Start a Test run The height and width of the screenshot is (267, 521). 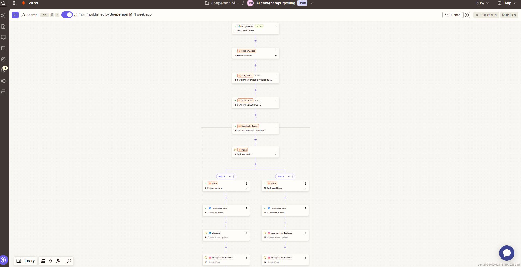pyautogui.click(x=486, y=15)
